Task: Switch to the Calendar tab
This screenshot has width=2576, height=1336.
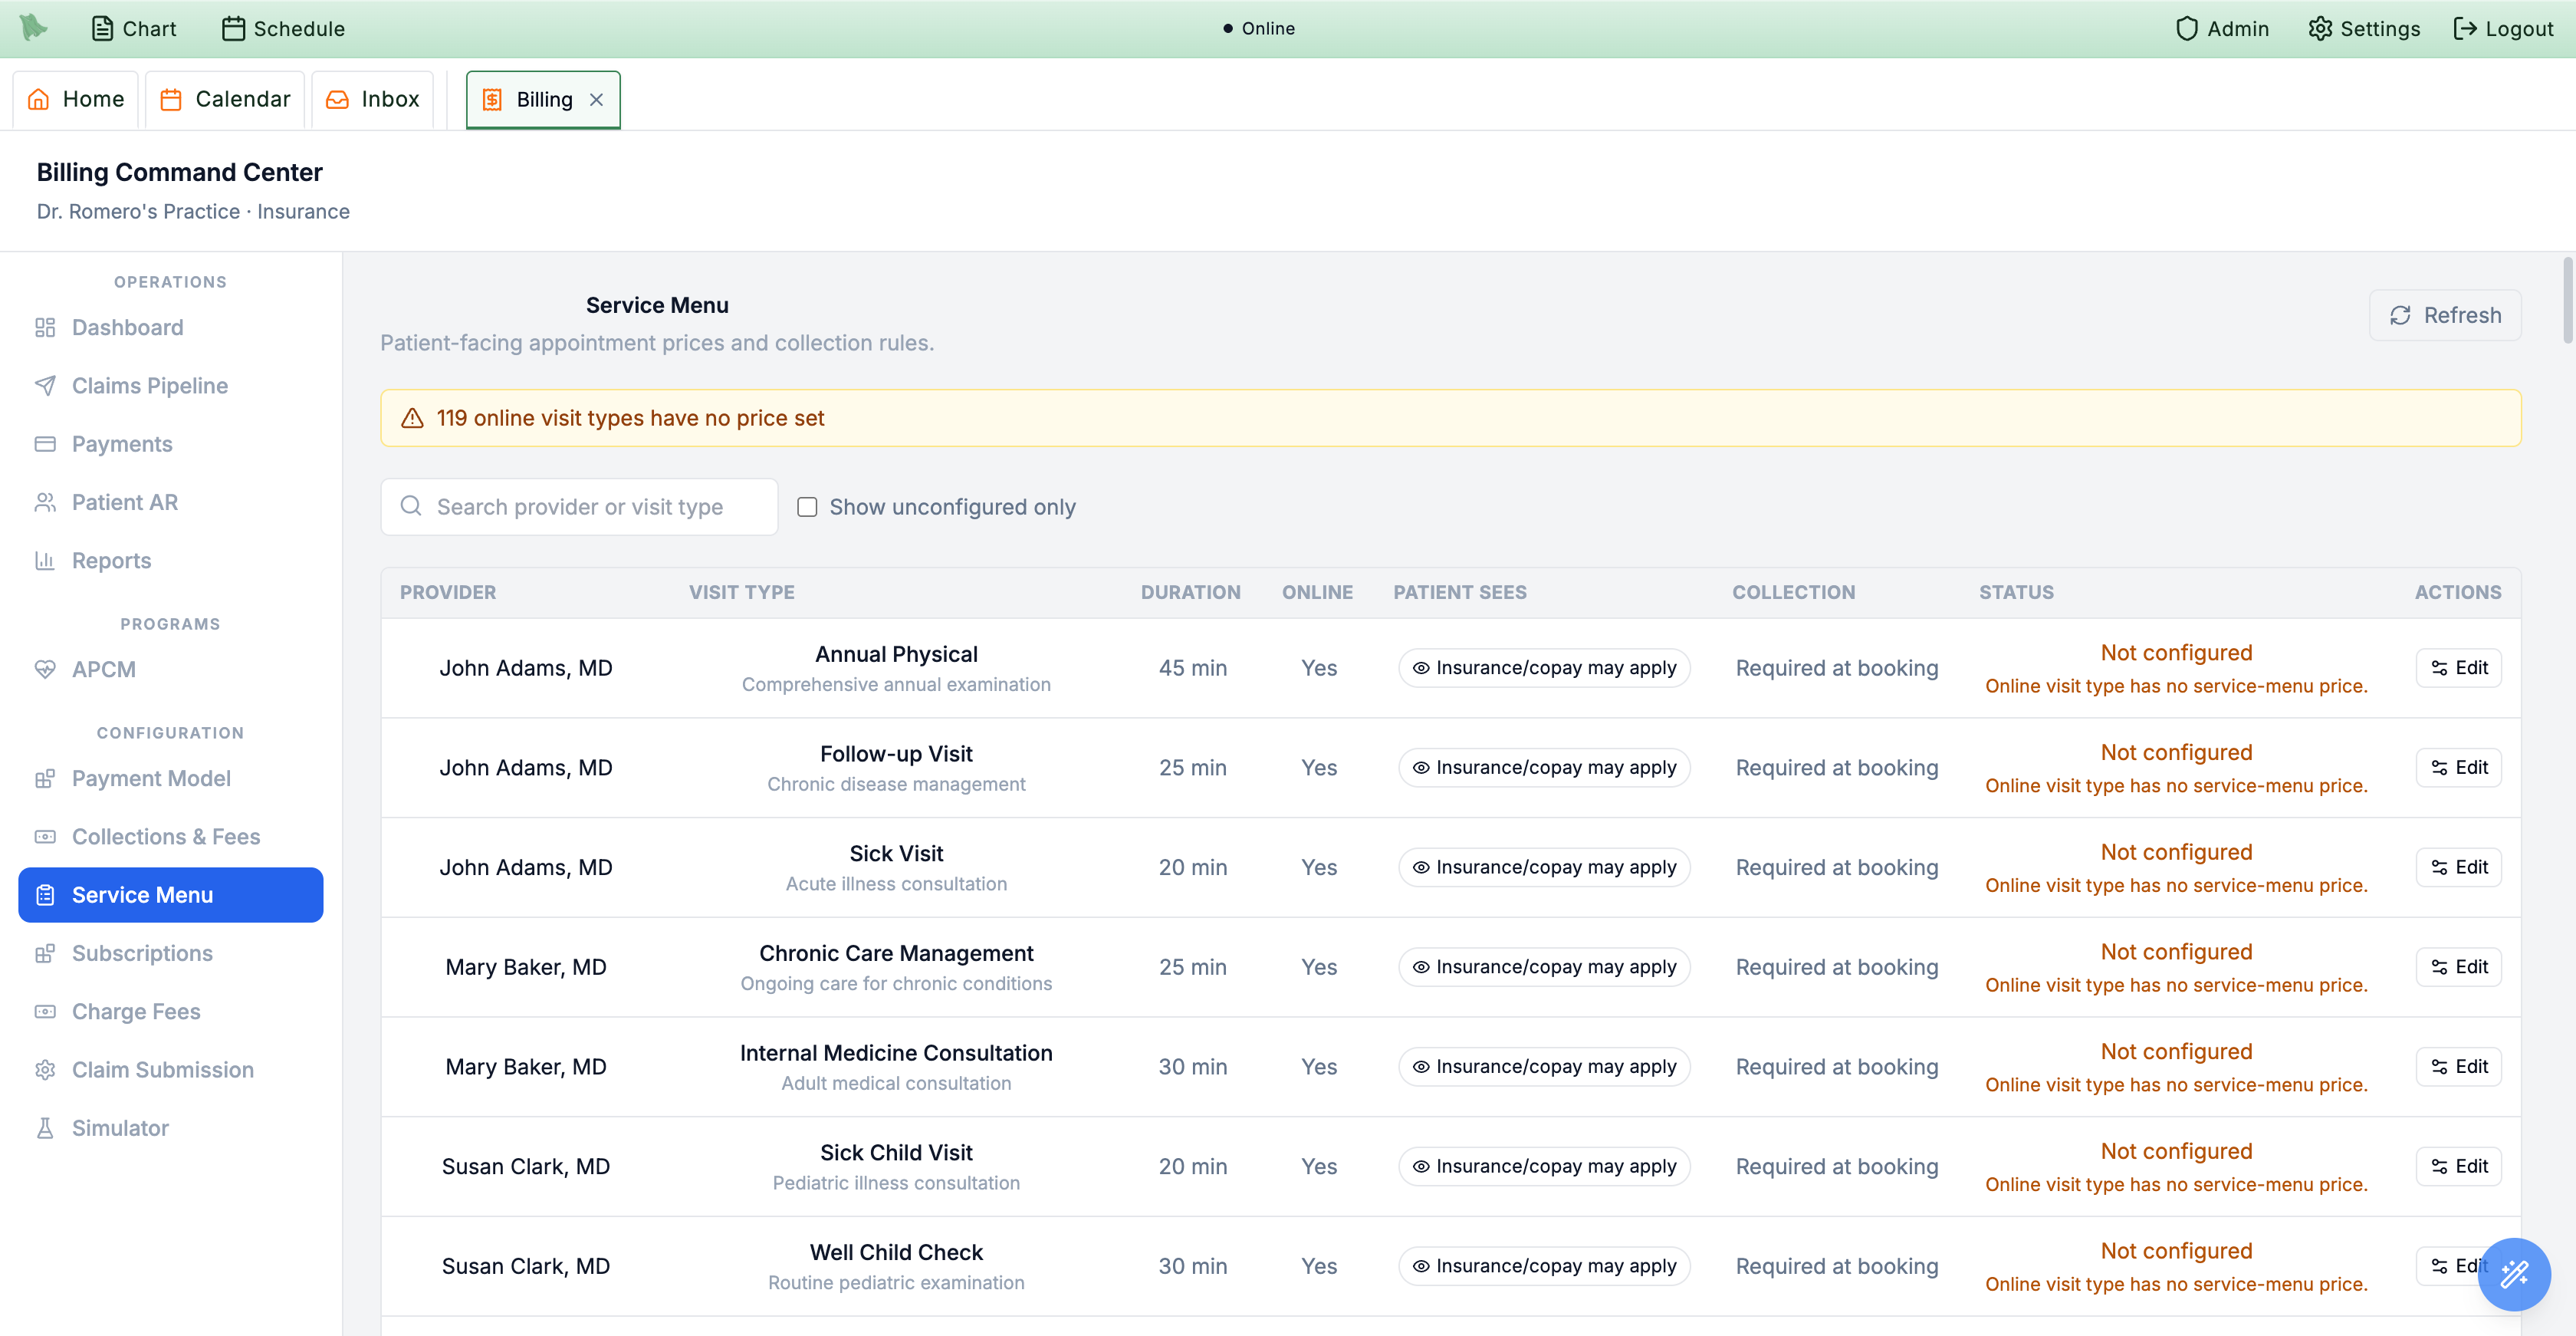Action: [x=225, y=99]
